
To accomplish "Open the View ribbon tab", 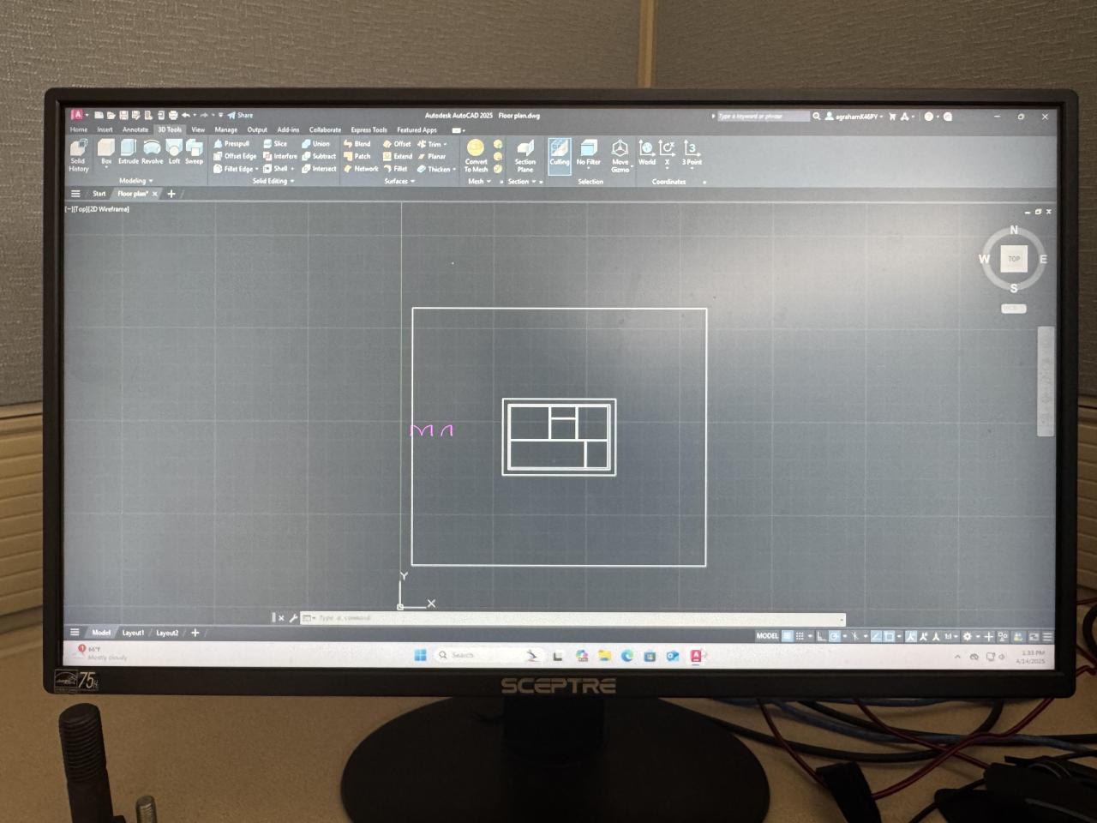I will coord(198,129).
